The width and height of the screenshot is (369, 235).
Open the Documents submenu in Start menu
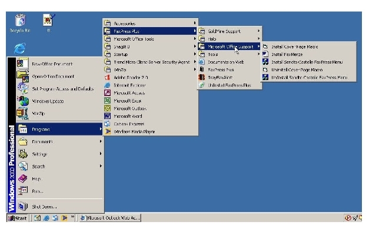click(60, 141)
